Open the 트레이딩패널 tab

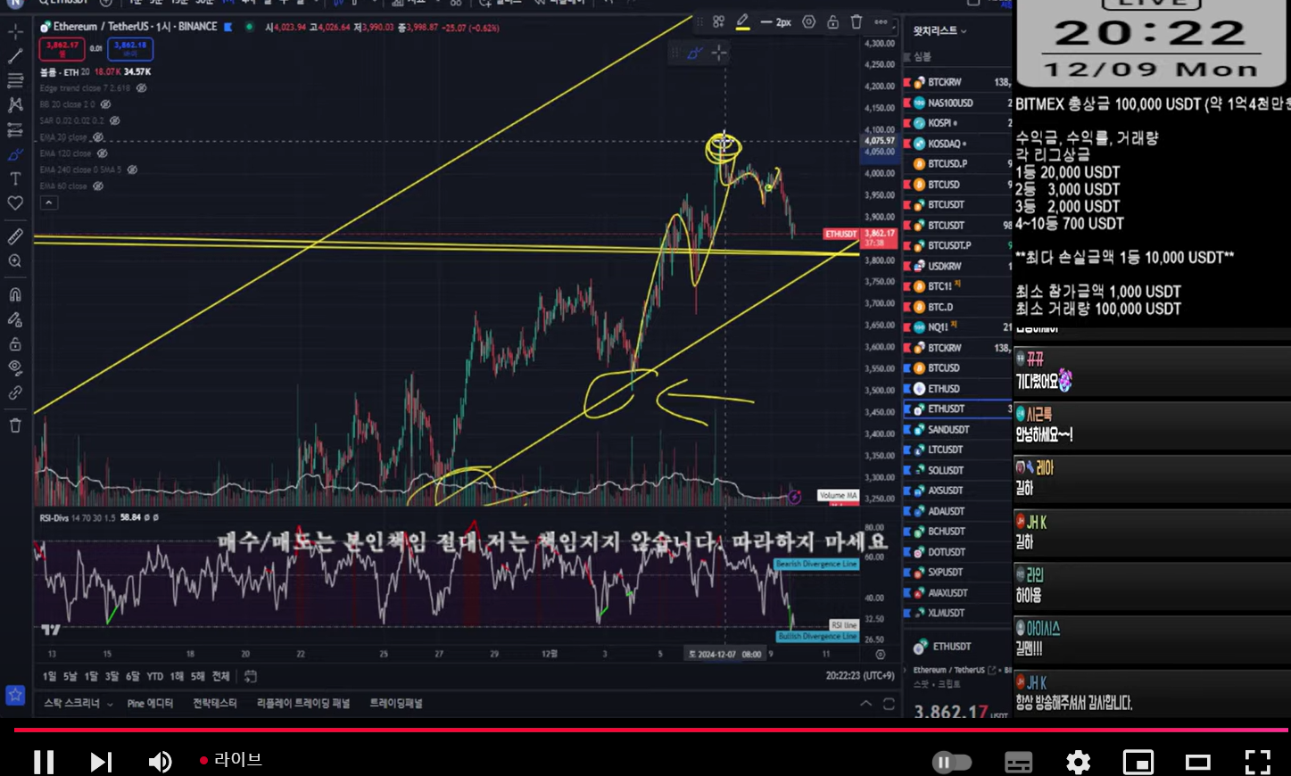click(x=396, y=703)
